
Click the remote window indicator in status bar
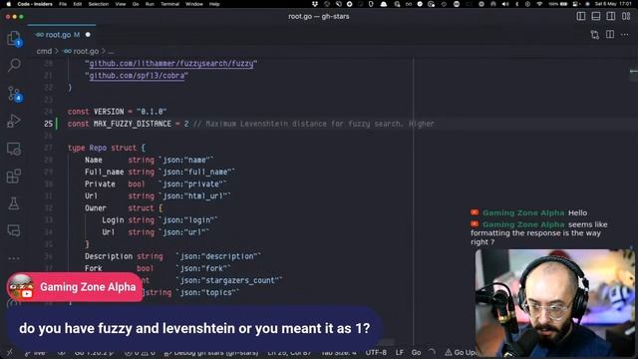[x=10, y=352]
